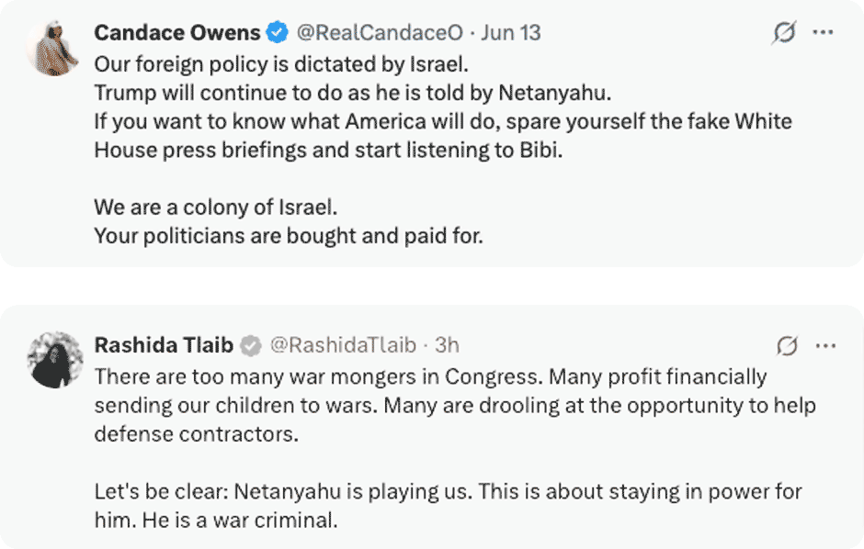View Rashida Tlaib's profile picture
Viewport: 864px width, 549px height.
click(53, 358)
